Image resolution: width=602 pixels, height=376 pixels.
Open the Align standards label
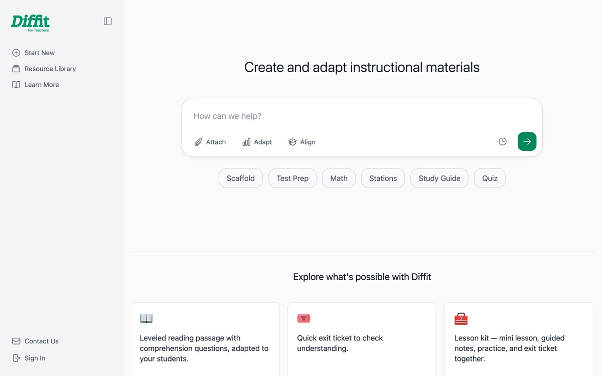point(308,142)
